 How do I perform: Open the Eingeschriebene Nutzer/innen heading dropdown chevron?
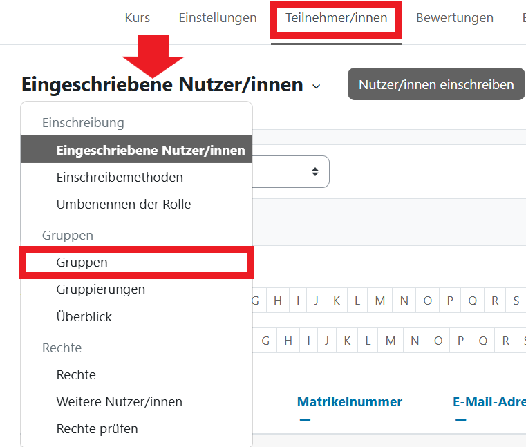point(317,86)
